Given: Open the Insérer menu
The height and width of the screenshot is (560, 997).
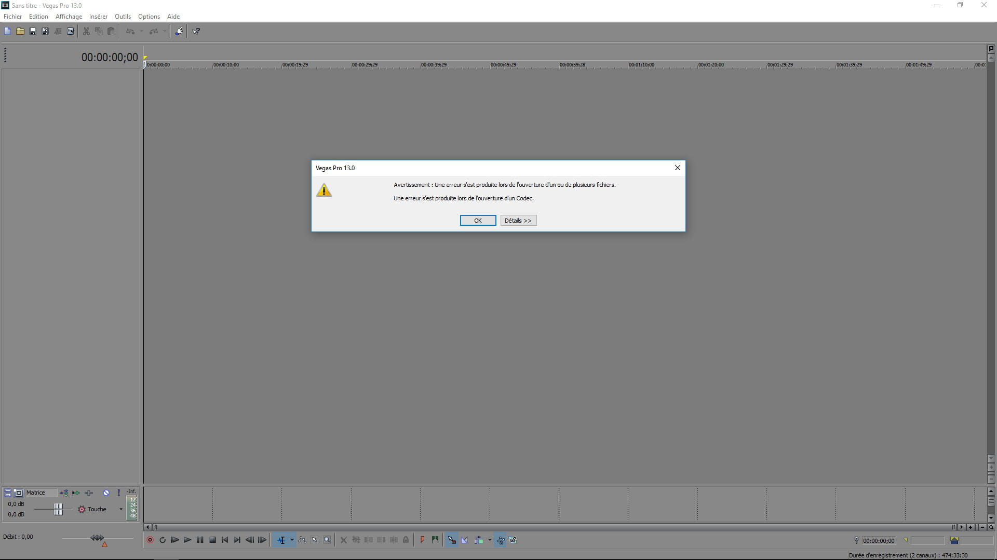Looking at the screenshot, I should tap(98, 17).
